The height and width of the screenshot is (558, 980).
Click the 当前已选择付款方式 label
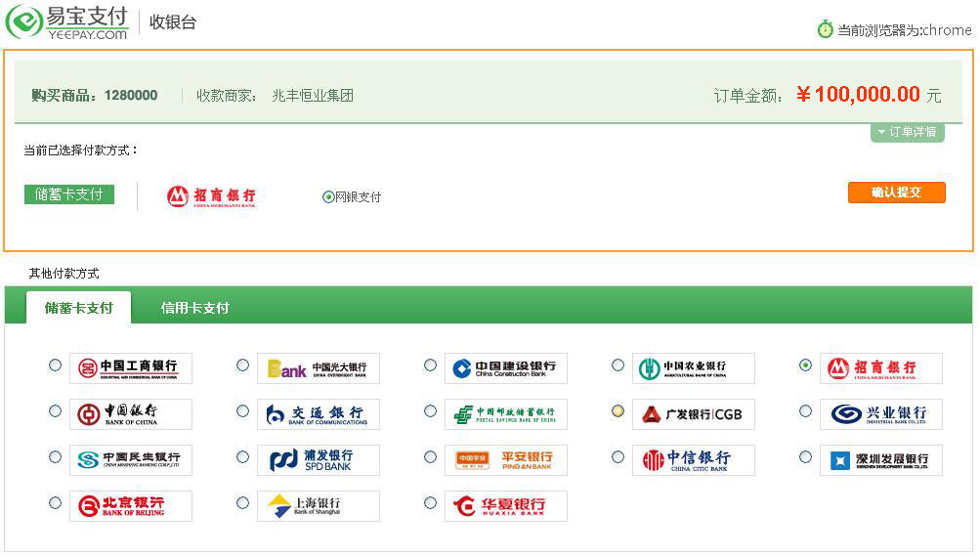pyautogui.click(x=81, y=150)
